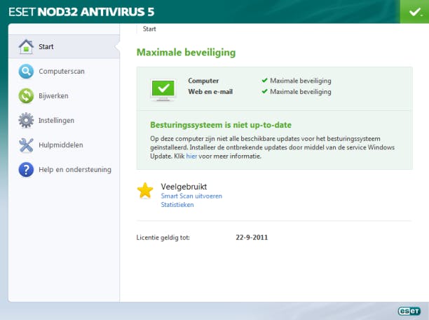
Task: Click Web en e-mail's 'Maximale beveiliging' status
Action: 301,92
